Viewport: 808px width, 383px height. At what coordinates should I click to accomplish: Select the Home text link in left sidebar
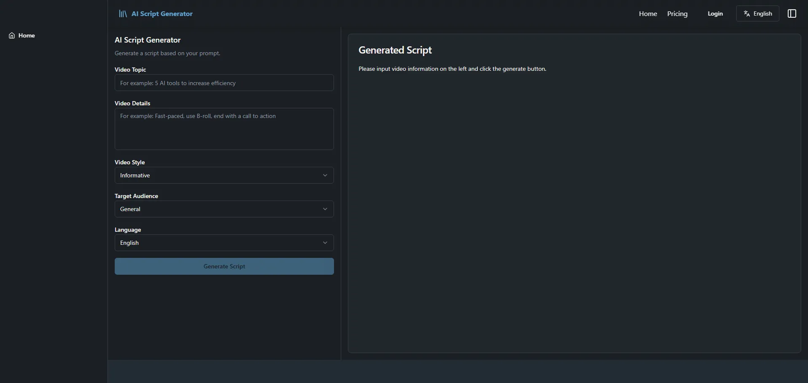click(27, 36)
